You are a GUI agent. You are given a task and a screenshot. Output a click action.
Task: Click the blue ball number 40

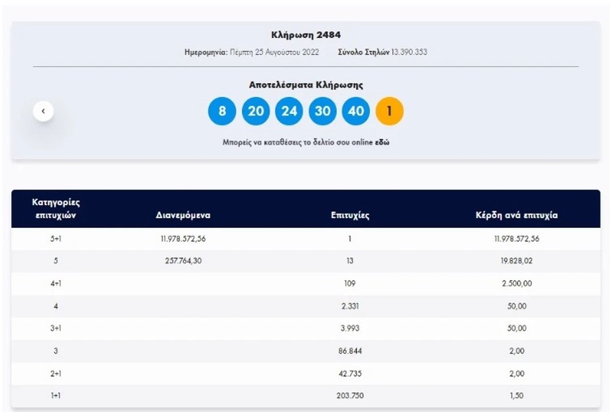point(356,111)
